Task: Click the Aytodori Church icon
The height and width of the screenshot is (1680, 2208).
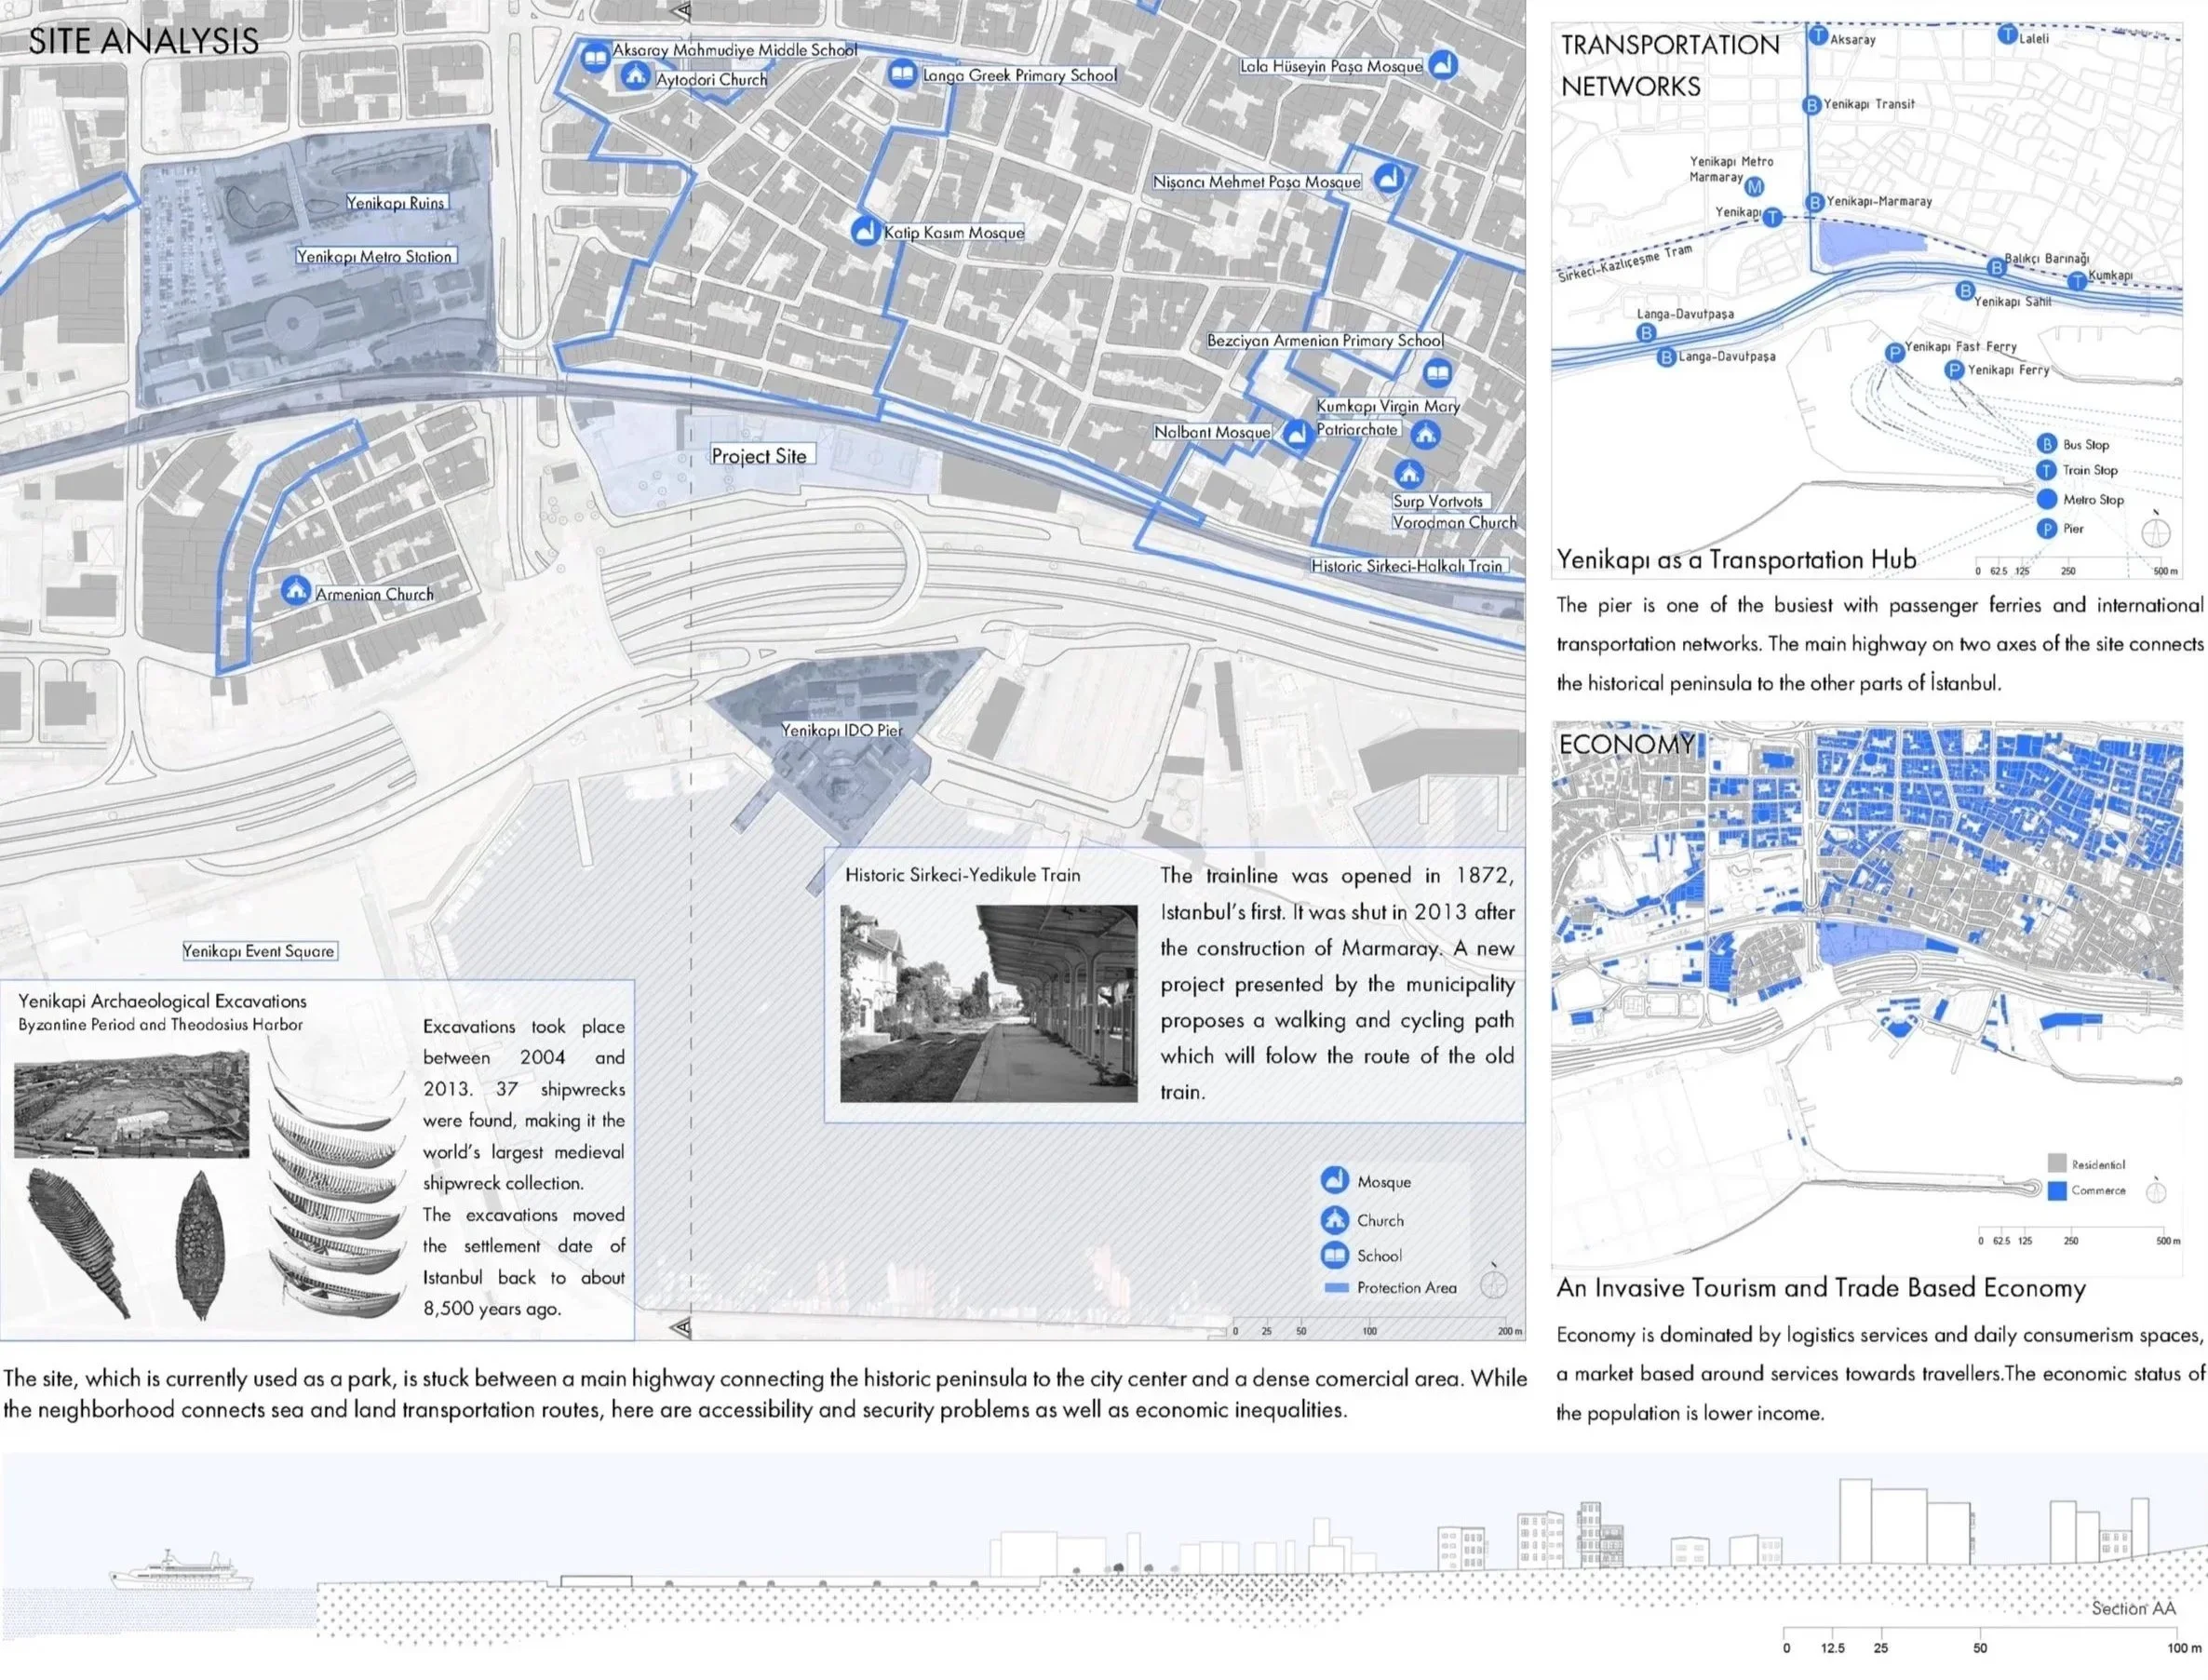Action: (634, 76)
